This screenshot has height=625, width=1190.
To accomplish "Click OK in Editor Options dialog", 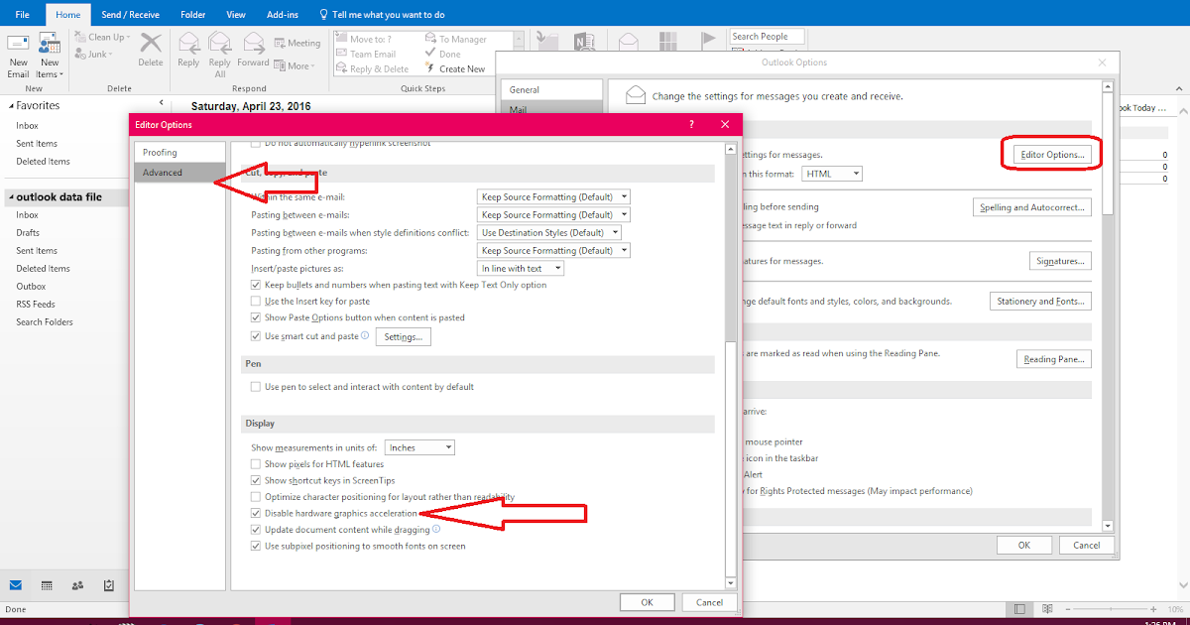I will tap(647, 602).
